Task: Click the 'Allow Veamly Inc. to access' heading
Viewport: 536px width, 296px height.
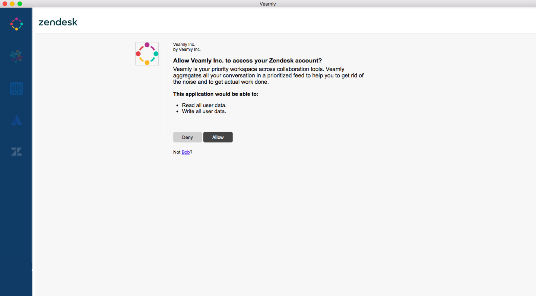Action: coord(247,61)
